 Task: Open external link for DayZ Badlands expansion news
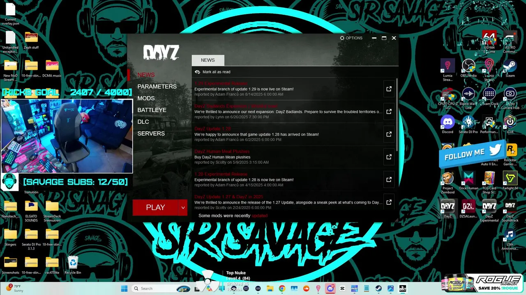click(389, 111)
